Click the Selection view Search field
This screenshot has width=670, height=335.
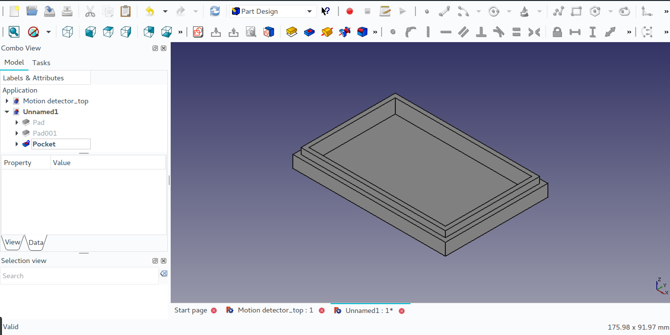(78, 276)
